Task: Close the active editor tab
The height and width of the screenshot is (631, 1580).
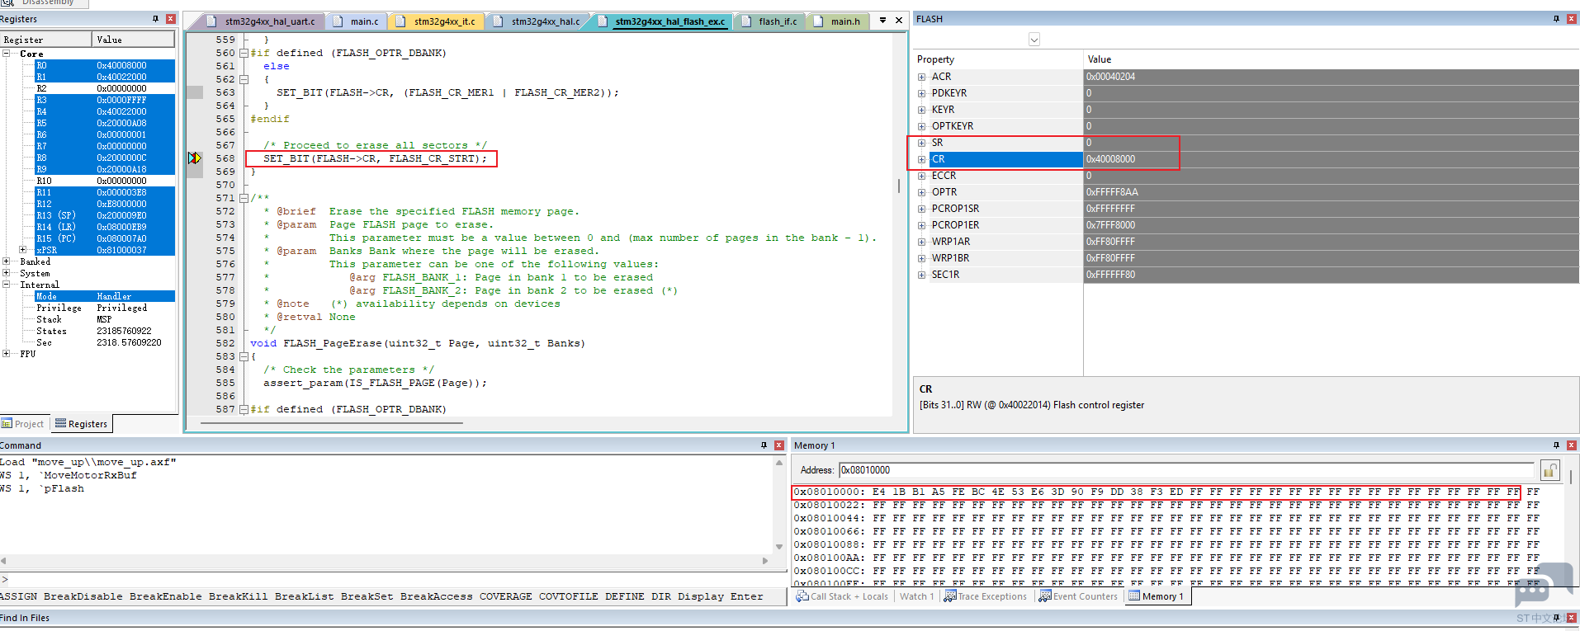Action: [899, 21]
